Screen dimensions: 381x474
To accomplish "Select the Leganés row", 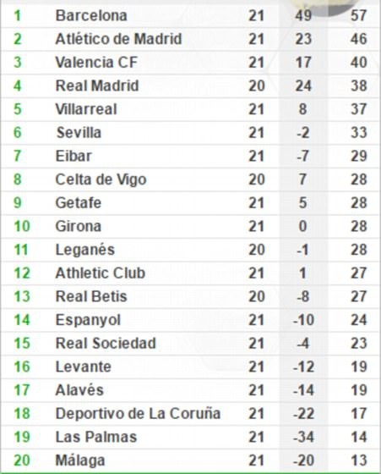I will (190, 250).
